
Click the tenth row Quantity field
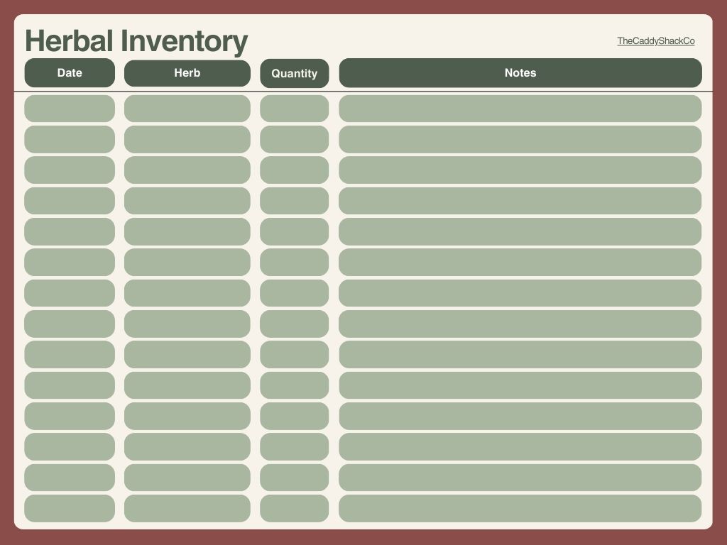click(294, 385)
